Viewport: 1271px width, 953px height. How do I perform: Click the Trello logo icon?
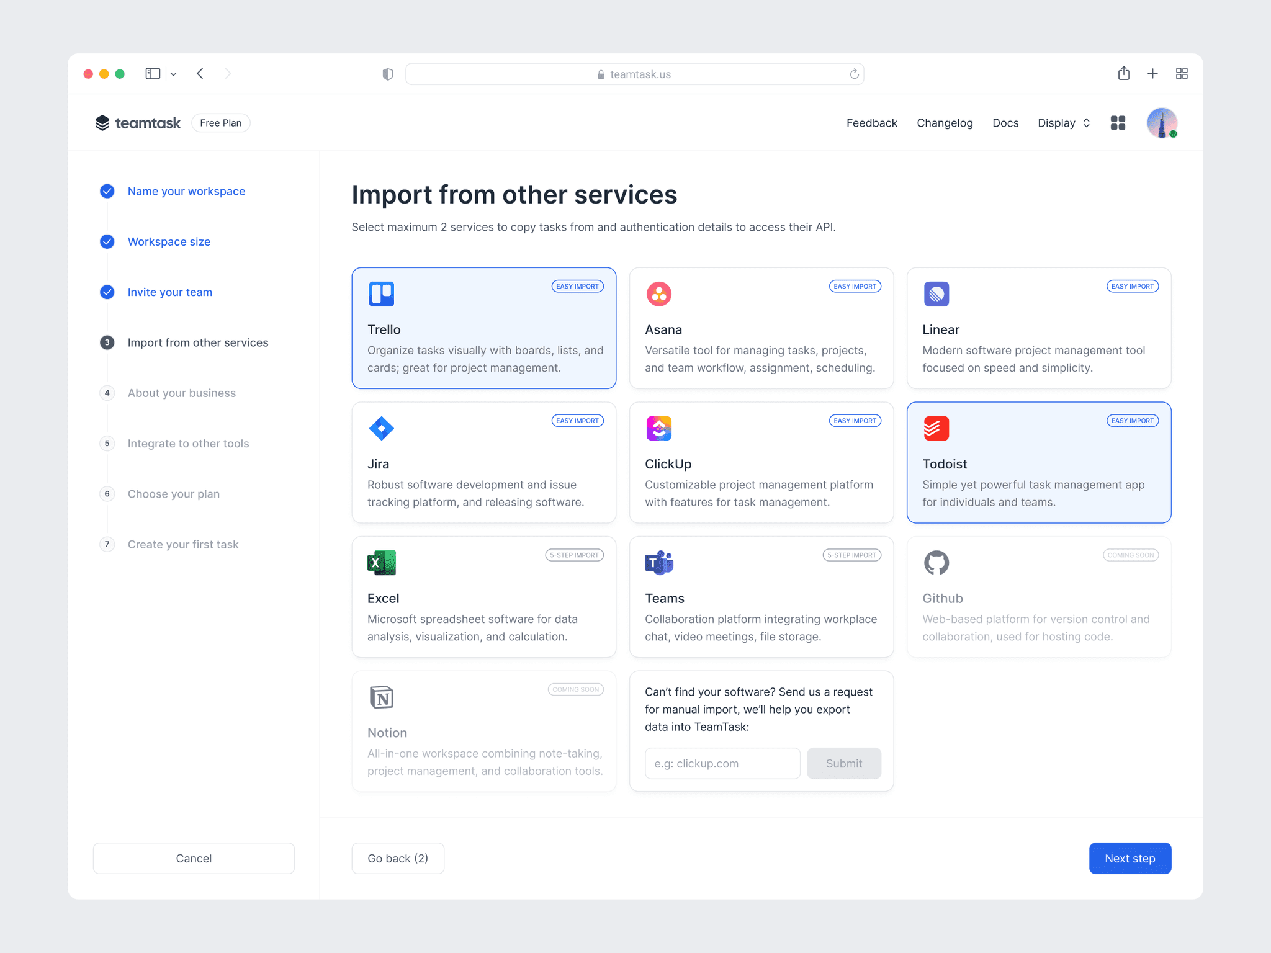pos(381,294)
